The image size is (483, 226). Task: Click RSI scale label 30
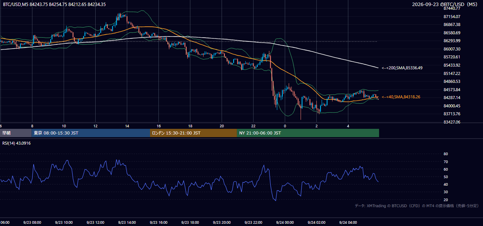[446, 192]
